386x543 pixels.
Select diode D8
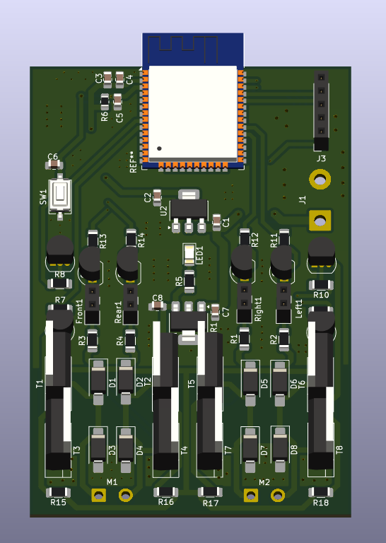click(280, 450)
